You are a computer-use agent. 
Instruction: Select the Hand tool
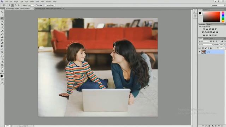point(2,68)
